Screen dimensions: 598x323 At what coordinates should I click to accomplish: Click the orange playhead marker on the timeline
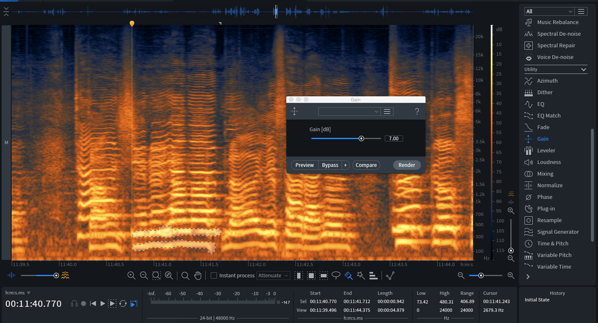[x=132, y=24]
